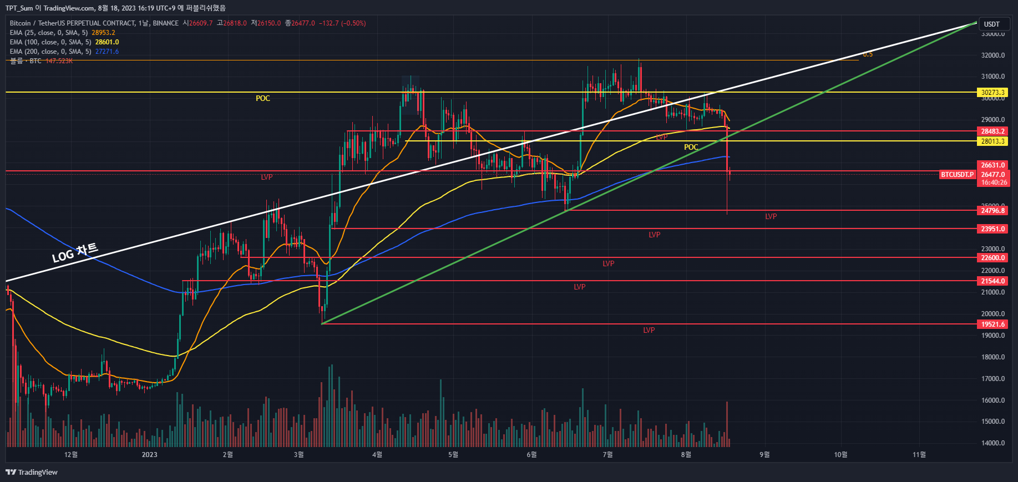Click the 2023 year marker on time axis
This screenshot has width=1018, height=482.
149,455
